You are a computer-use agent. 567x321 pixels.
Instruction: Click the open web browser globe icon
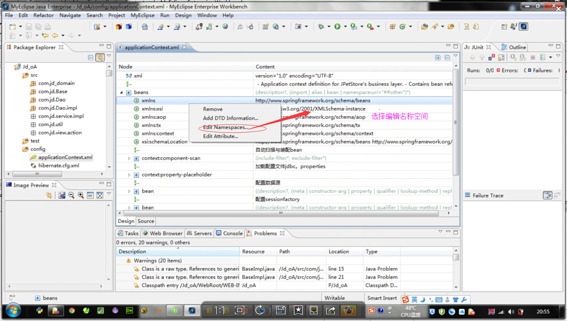click(x=225, y=27)
